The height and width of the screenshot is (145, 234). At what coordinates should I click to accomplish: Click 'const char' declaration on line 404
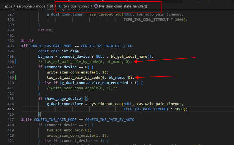49,51
